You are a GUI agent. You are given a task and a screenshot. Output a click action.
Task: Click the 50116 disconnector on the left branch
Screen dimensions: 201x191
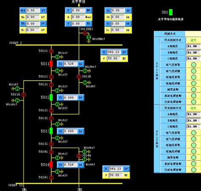[x=24, y=95]
